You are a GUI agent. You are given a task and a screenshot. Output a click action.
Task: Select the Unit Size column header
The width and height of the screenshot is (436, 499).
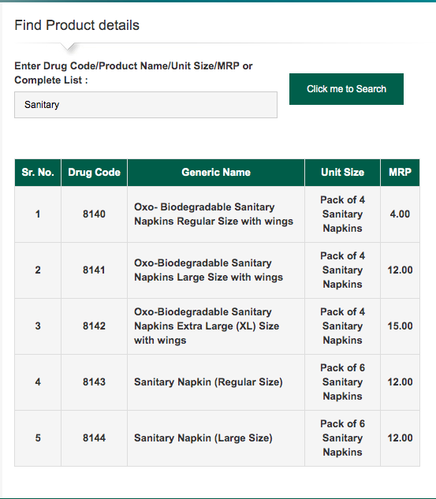[342, 173]
